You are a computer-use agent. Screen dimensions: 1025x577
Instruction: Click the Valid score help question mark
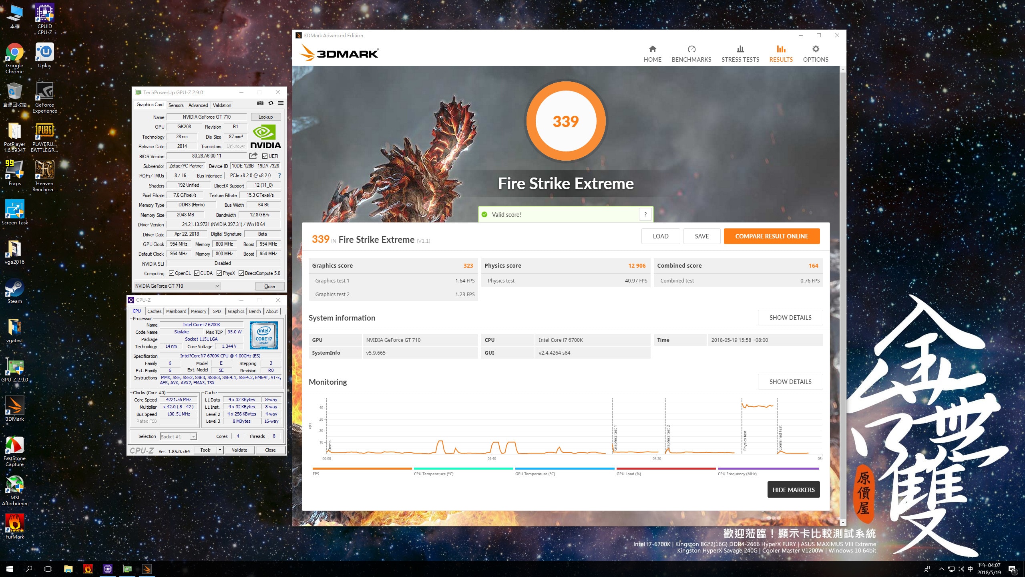pos(645,214)
